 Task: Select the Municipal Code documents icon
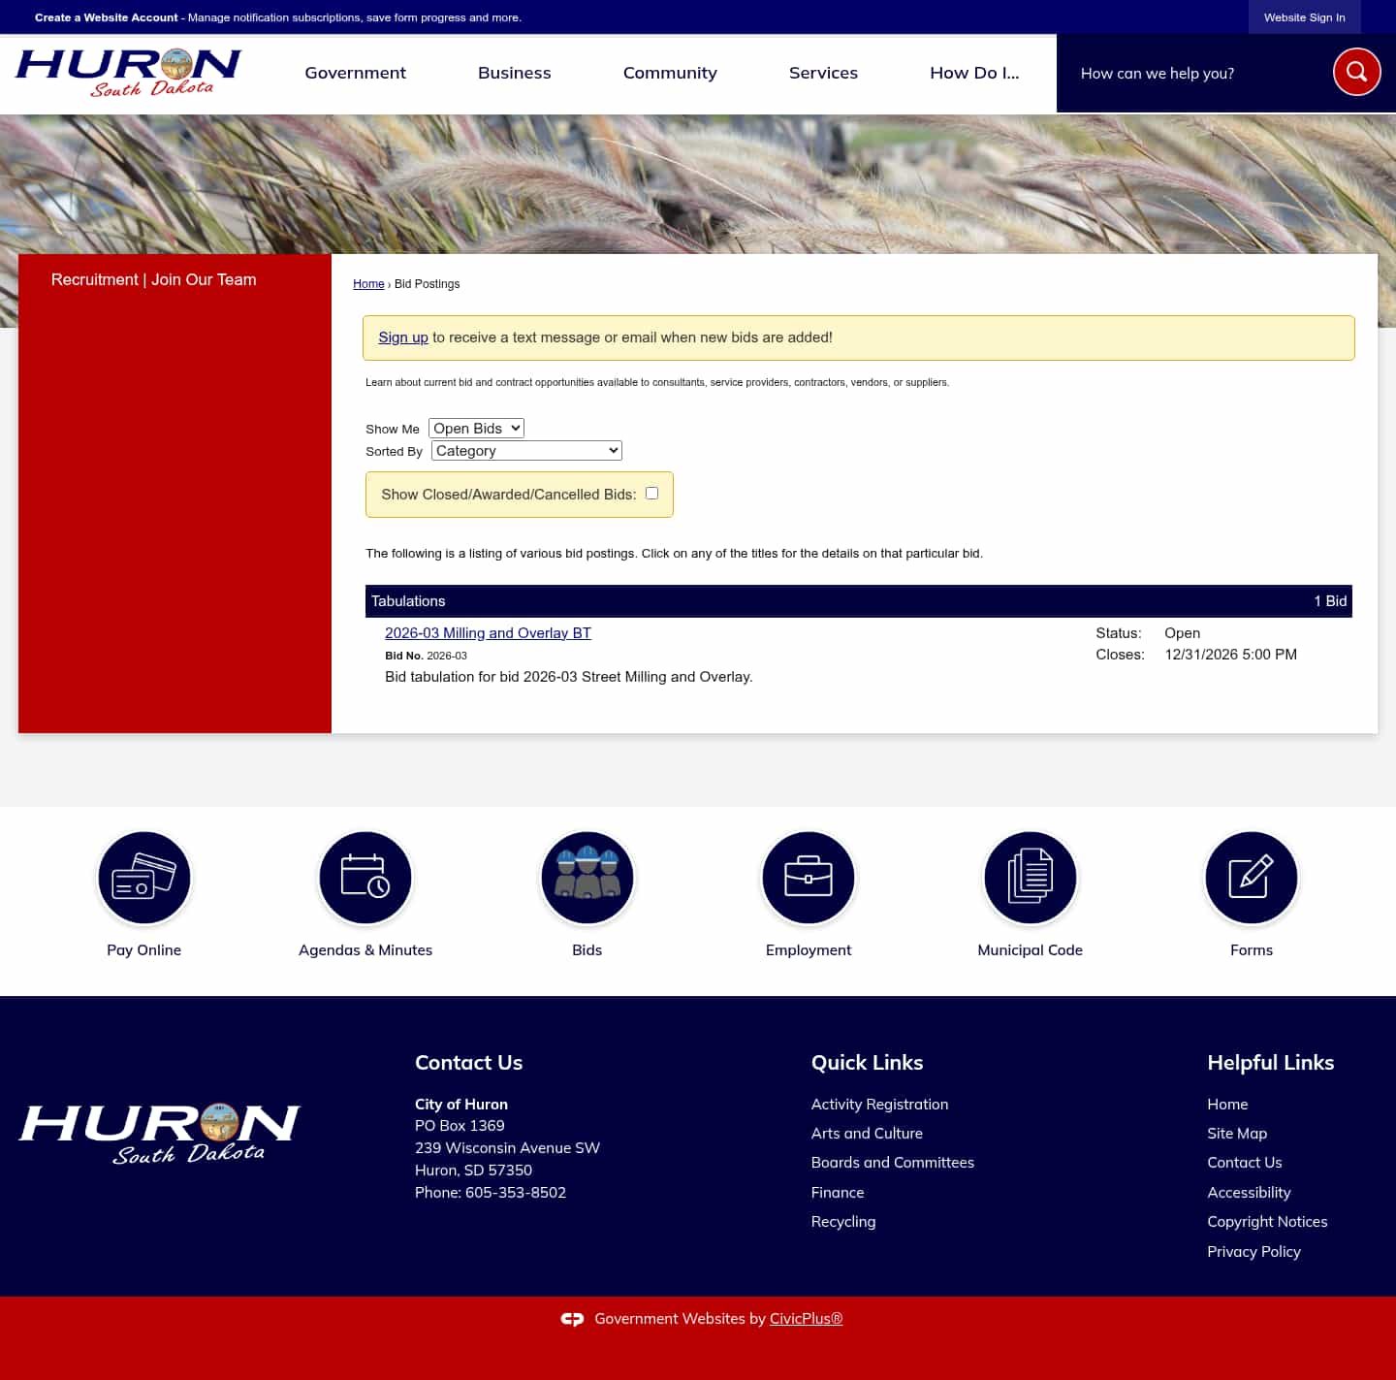point(1030,877)
